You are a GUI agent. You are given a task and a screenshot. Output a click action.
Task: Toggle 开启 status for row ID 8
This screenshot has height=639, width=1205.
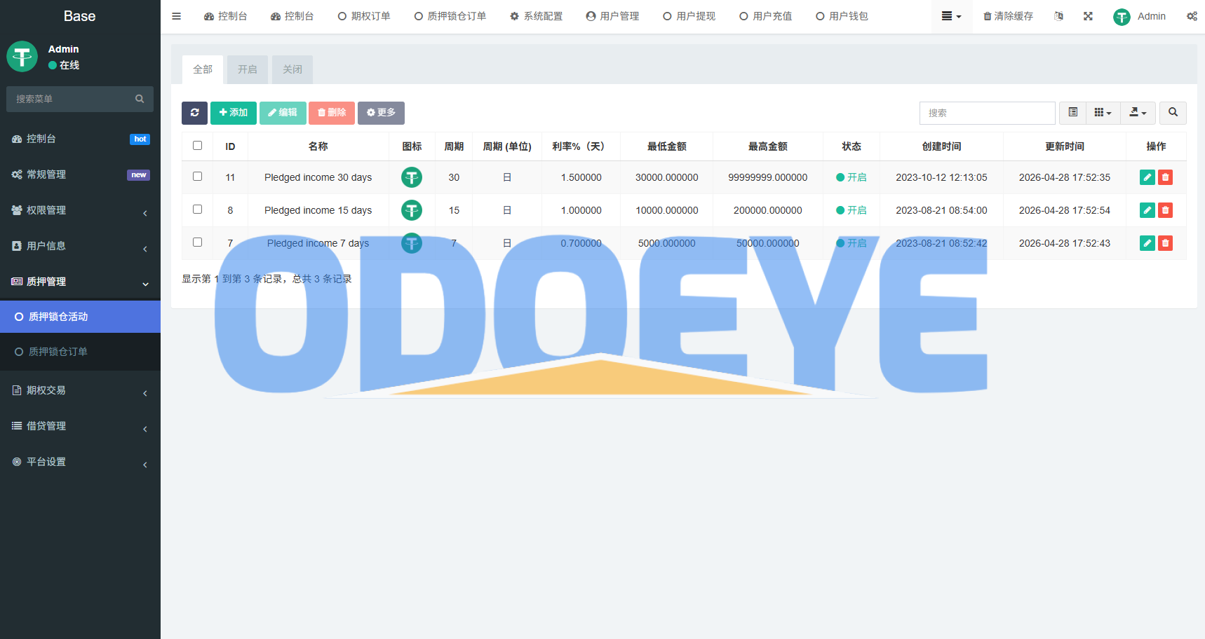click(x=851, y=210)
